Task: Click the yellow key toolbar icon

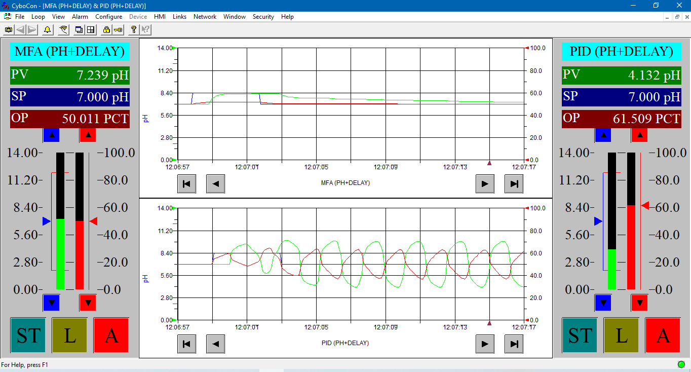Action: [118, 30]
